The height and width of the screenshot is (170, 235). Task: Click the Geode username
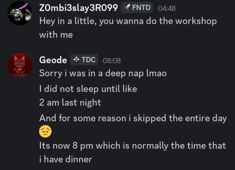pyautogui.click(x=53, y=60)
